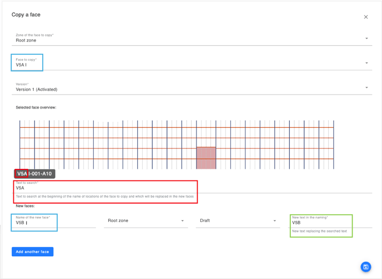Screen dimensions: 382x279
Task: Click helper text New text replacing the searched text
Action: click(319, 231)
